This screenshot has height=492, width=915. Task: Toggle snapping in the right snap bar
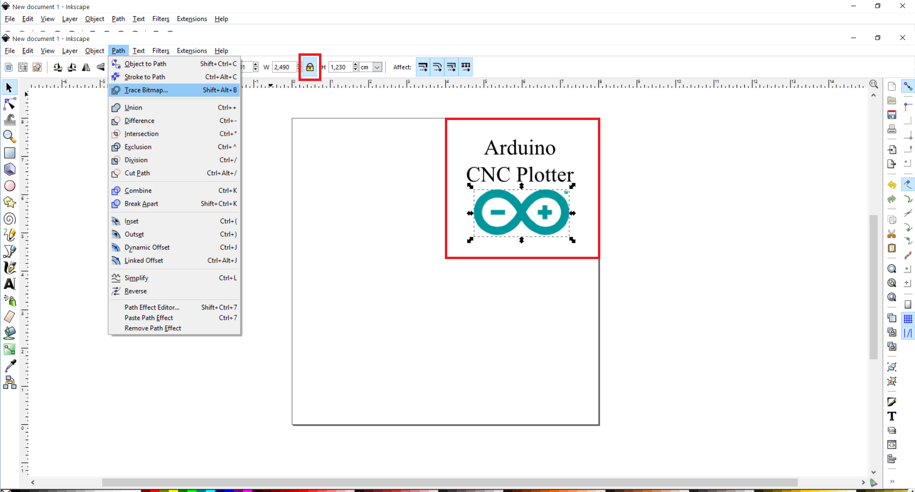[x=909, y=86]
